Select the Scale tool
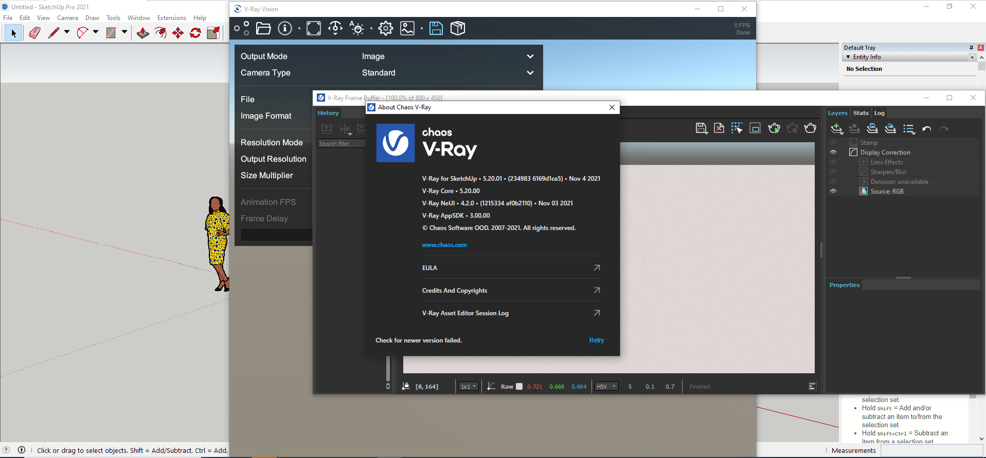986x458 pixels. (213, 33)
